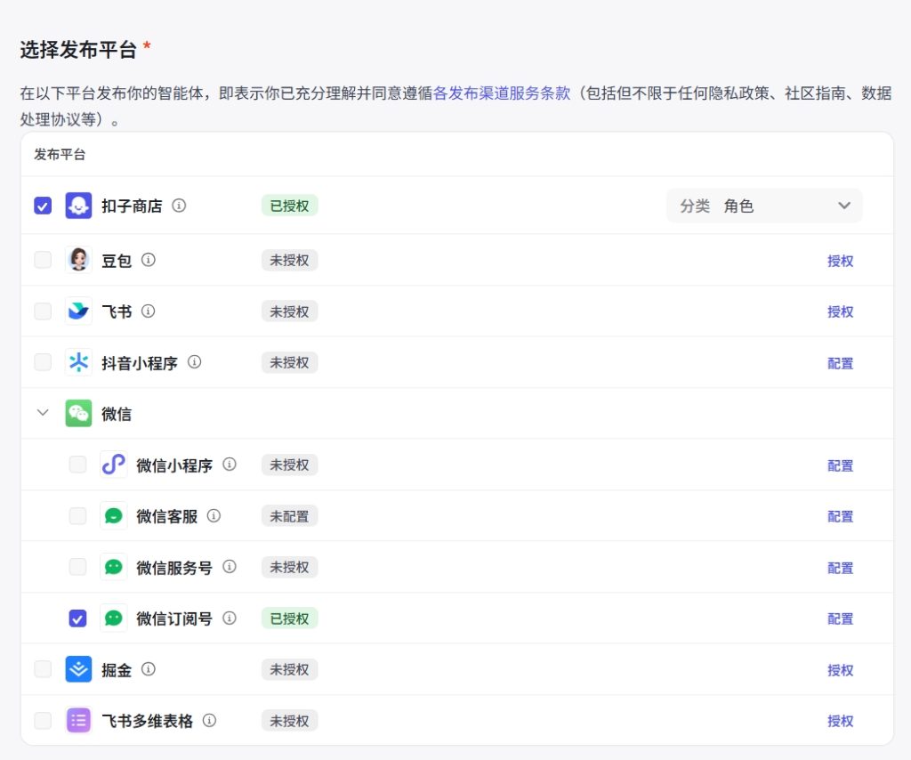Click the 已授权 badge for 微信订阅号
Screen dimensions: 911x760
pos(289,619)
